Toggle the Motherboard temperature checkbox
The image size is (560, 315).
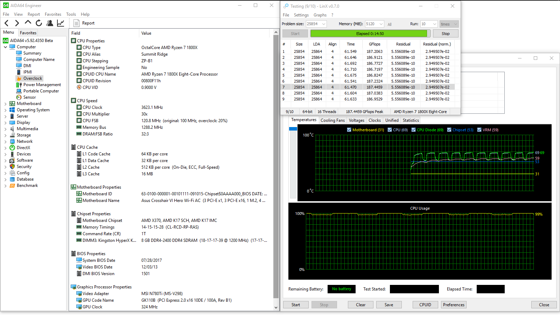click(349, 130)
